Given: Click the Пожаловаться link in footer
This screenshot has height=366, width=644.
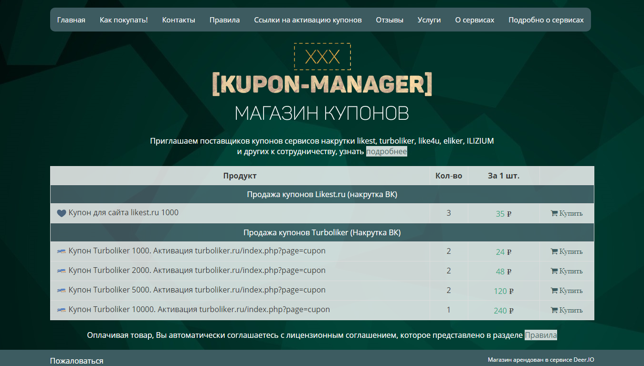Looking at the screenshot, I should click(x=77, y=361).
